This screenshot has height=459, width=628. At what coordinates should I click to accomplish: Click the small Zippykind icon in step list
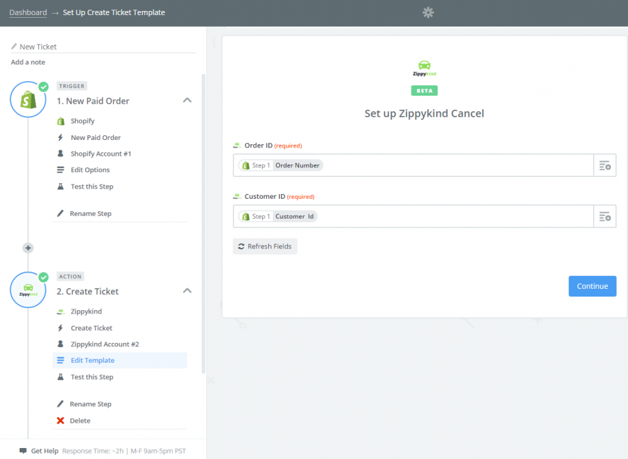(x=61, y=311)
